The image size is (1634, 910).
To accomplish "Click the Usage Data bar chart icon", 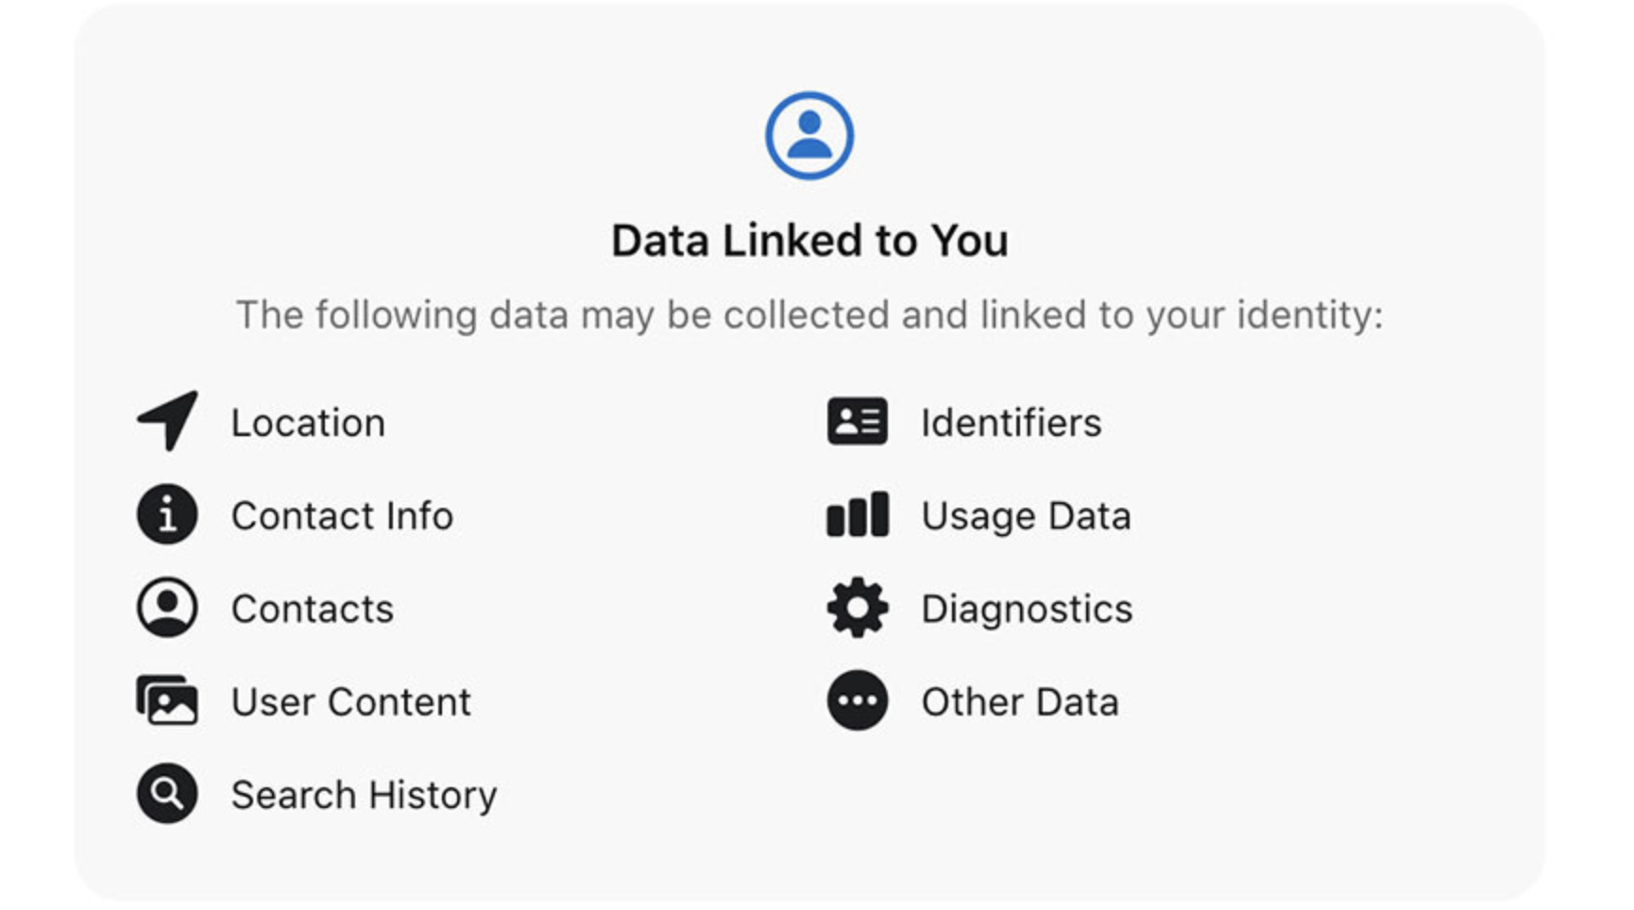I will tap(858, 514).
